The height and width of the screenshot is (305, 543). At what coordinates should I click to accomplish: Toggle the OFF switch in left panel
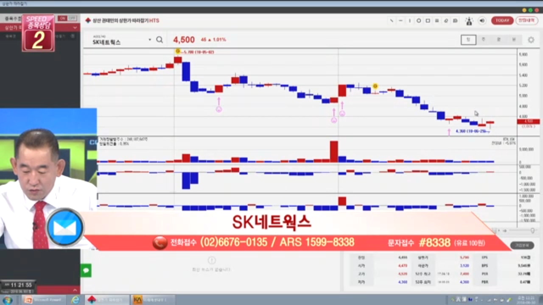(72, 18)
